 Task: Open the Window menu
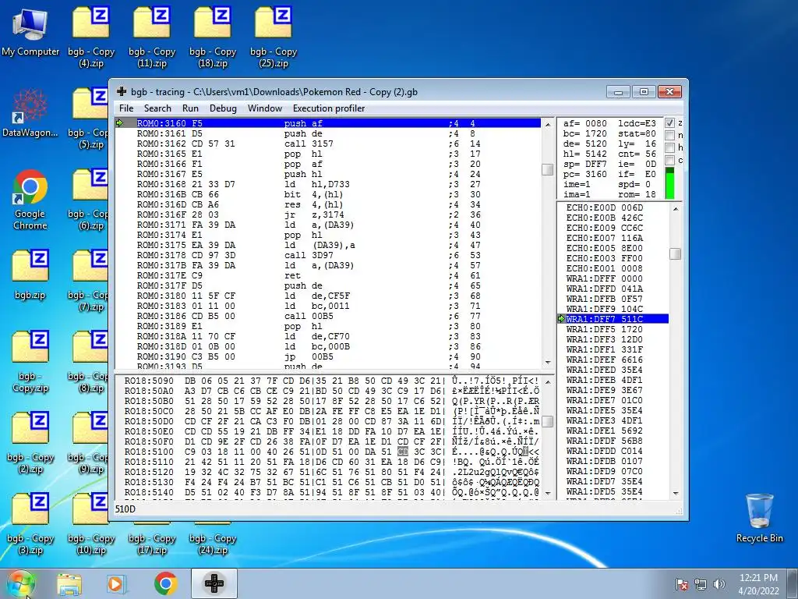pyautogui.click(x=265, y=108)
